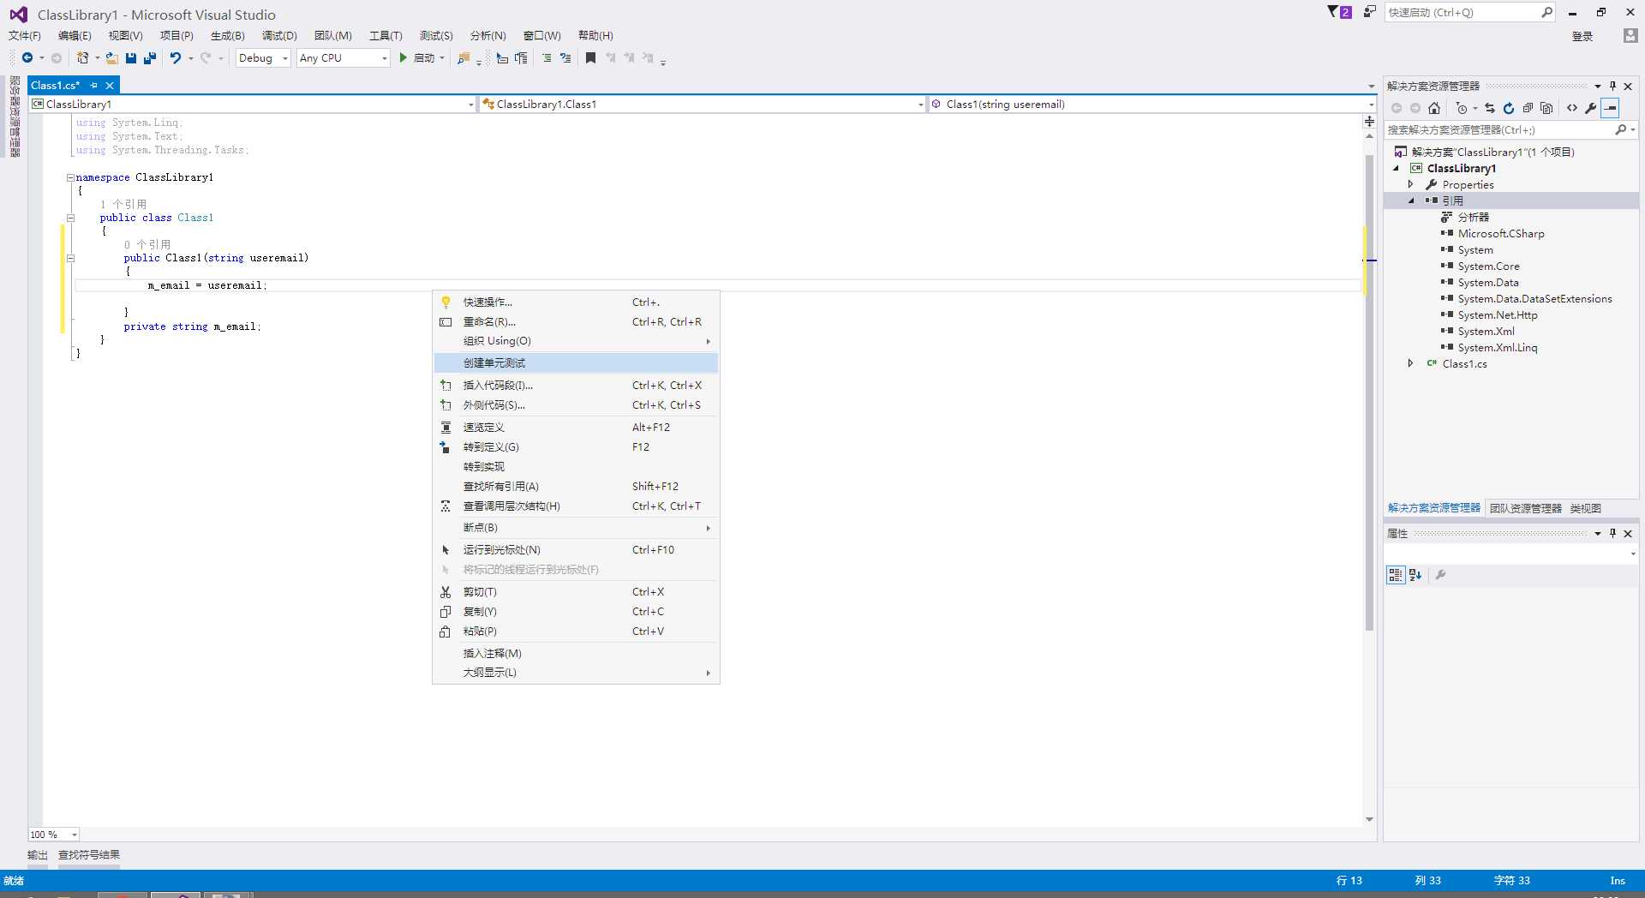Comment out the selected lines via toolbar
1645x898 pixels.
coord(547,58)
